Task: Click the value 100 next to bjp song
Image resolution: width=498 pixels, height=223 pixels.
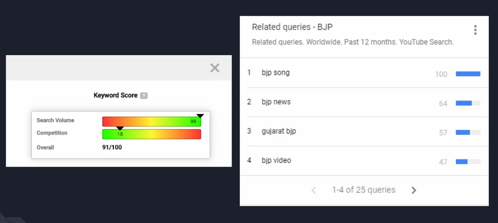Action: coord(441,74)
